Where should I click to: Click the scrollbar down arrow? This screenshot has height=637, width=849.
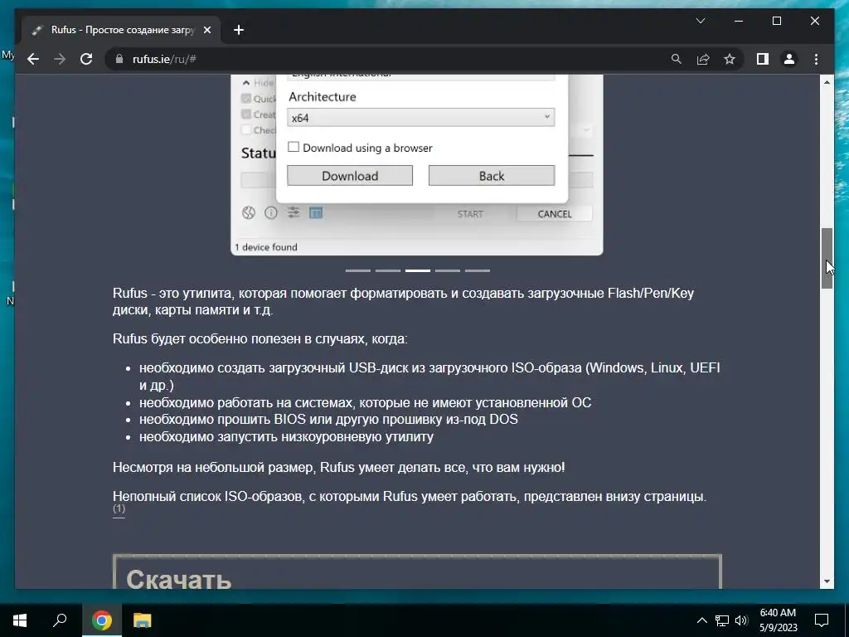click(x=827, y=581)
